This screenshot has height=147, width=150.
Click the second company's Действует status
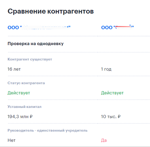point(112,93)
